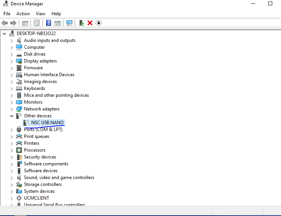Click the blue Help question-mark icon
Screen dimensions: 281x216
click(48, 23)
